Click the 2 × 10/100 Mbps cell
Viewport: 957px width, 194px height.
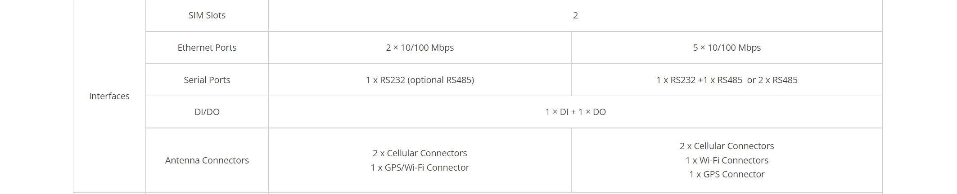[420, 48]
